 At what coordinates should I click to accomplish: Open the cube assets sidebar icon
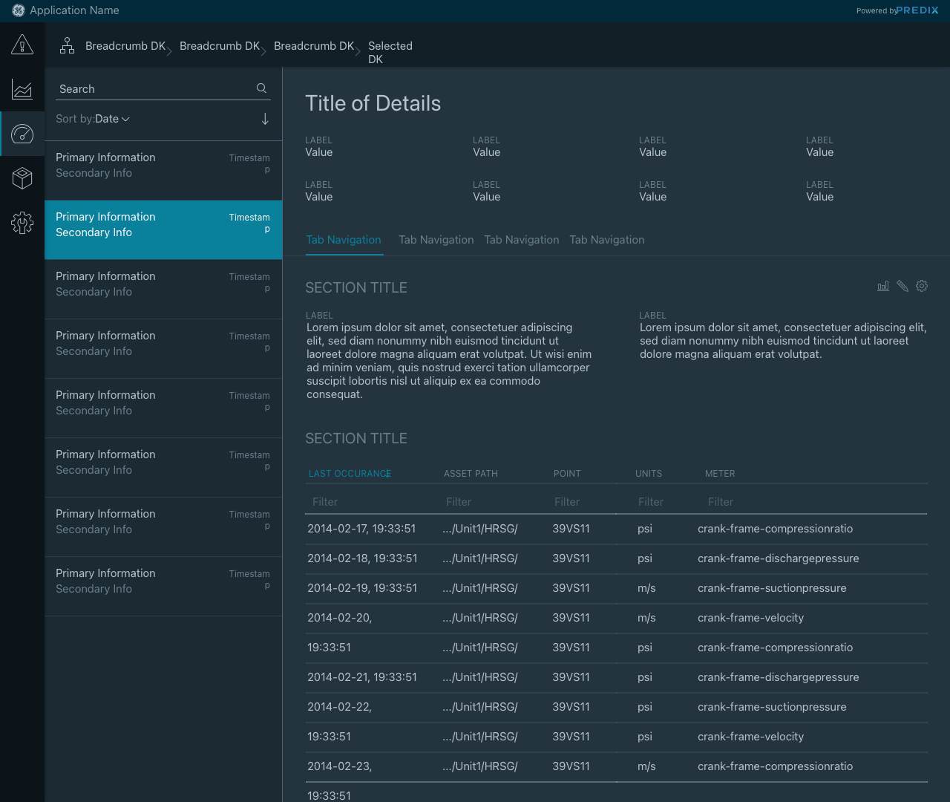pyautogui.click(x=22, y=178)
